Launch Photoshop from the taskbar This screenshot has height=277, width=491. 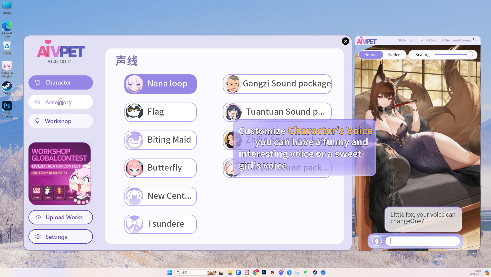(264, 273)
